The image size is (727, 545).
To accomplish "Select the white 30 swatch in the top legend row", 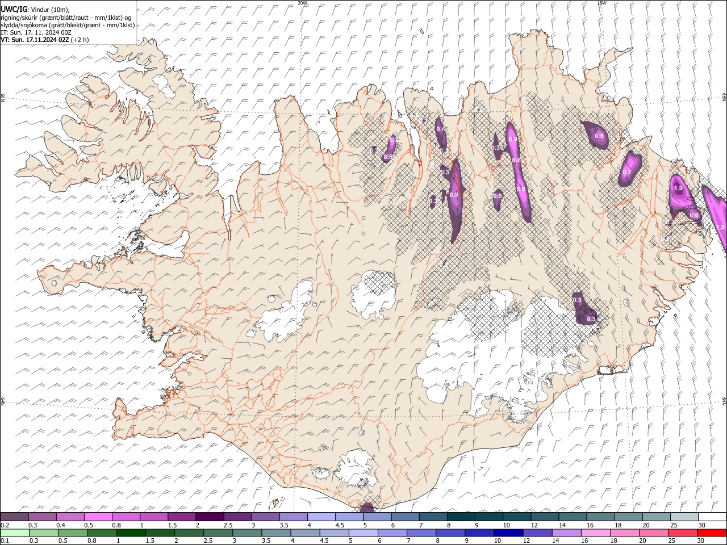I will 712,517.
